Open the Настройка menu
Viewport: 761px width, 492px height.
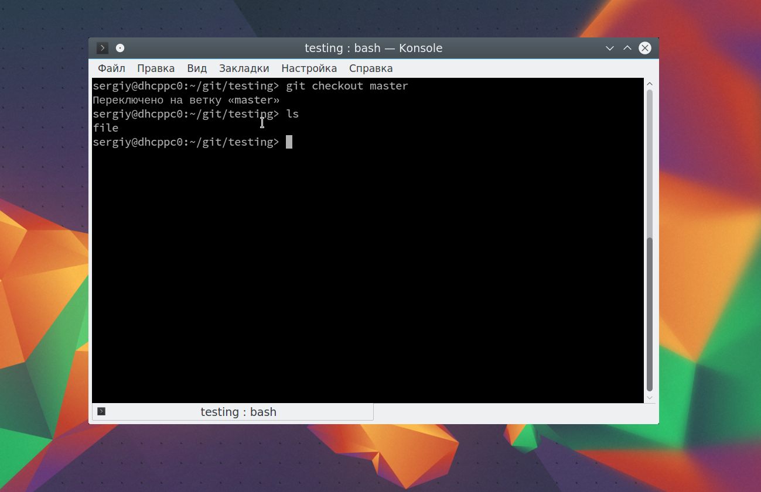(309, 68)
